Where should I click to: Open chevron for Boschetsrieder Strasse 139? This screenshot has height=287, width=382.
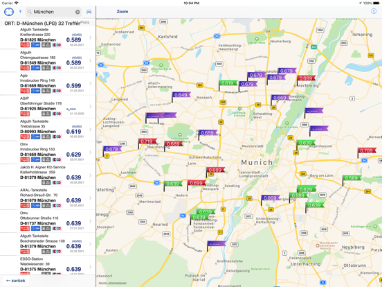coord(91,244)
